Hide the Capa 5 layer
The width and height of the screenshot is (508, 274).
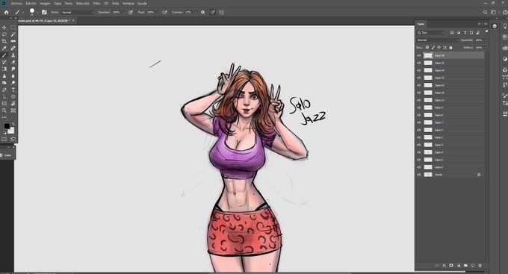pos(418,167)
